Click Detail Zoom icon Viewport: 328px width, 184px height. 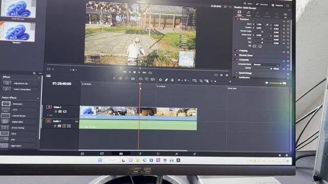[200, 81]
